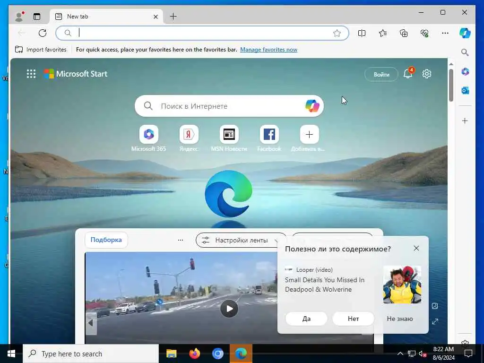Open Deadpool & Wolverine thumbnail

pos(402,284)
